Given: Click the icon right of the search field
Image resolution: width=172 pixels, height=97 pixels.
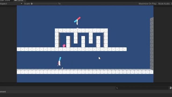Looking at the screenshot, I should tap(171, 88).
